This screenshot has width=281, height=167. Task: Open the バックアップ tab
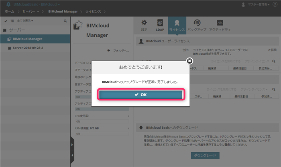click(x=197, y=25)
